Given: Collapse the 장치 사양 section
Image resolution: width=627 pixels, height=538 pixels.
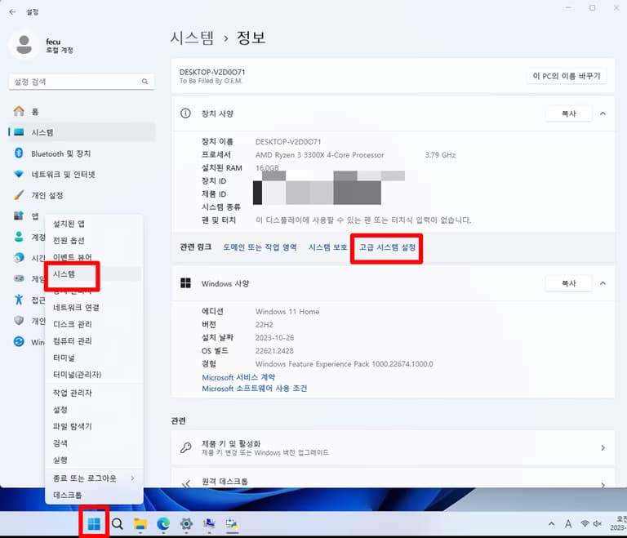Looking at the screenshot, I should (603, 113).
